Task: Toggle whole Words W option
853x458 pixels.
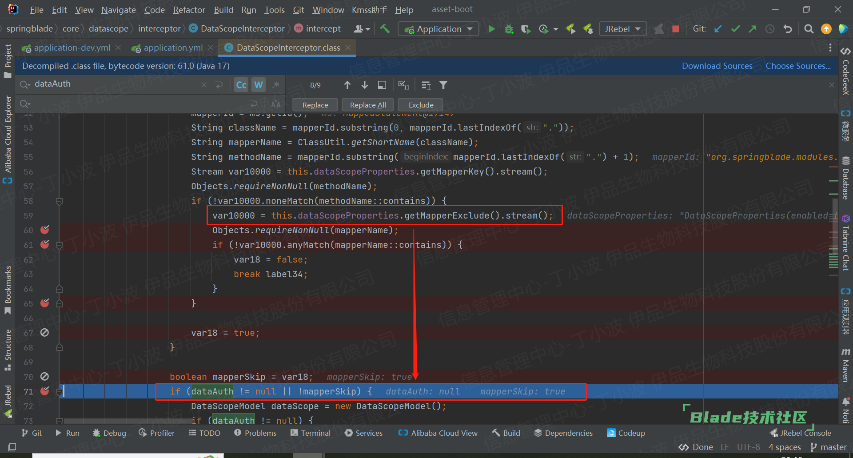Action: [259, 85]
